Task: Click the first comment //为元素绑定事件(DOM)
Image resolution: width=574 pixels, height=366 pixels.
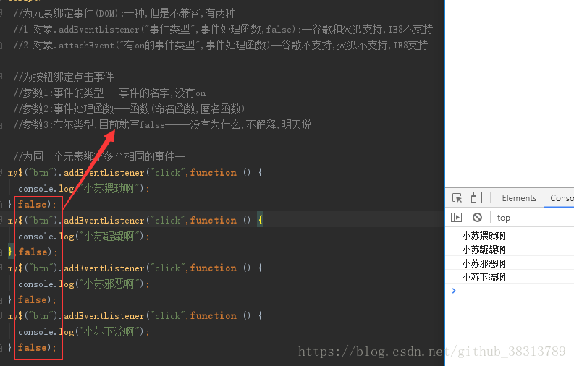Action: (124, 13)
